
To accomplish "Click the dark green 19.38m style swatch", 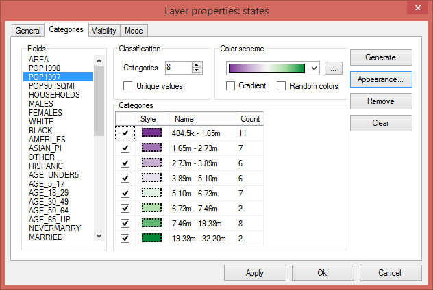I will (151, 237).
